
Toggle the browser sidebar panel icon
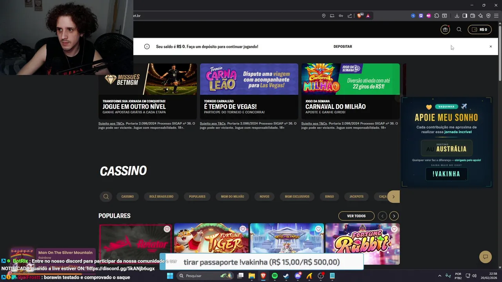click(x=465, y=16)
